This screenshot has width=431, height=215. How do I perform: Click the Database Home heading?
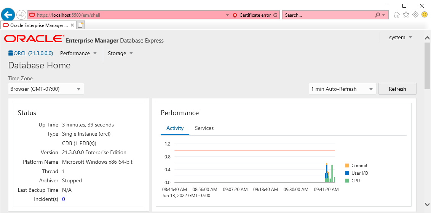click(x=39, y=65)
